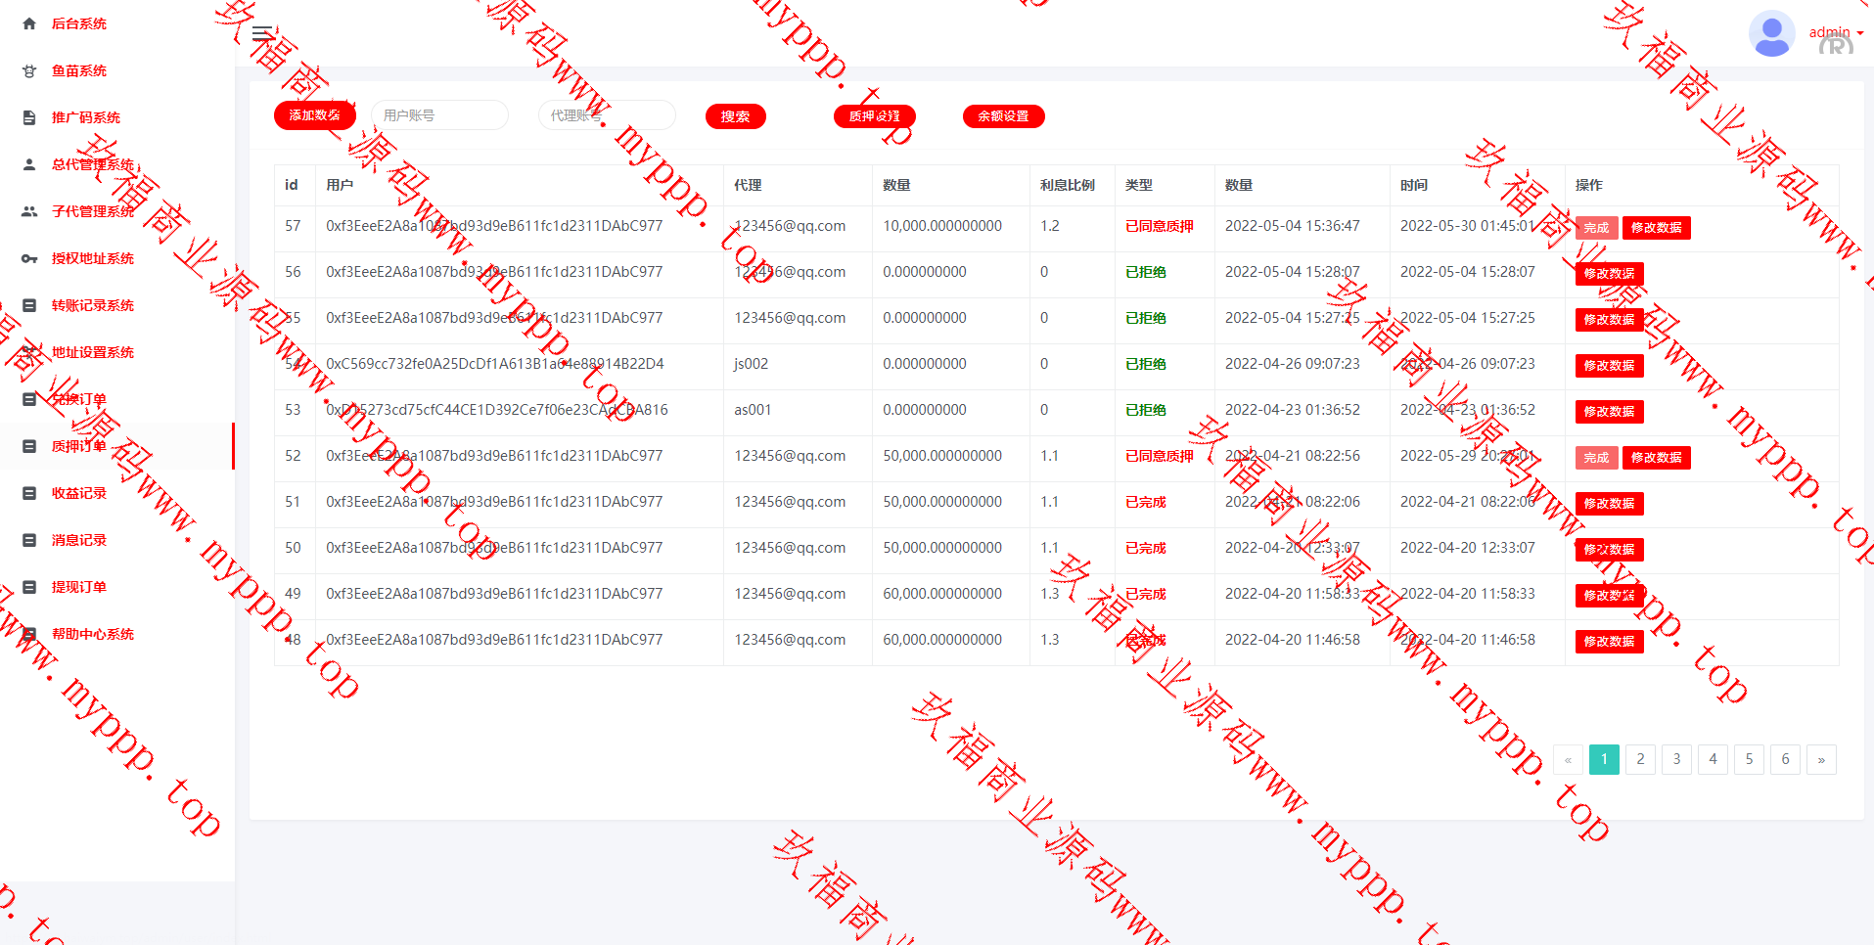Go to page 3 in pagination
This screenshot has height=945, width=1874.
click(x=1676, y=759)
